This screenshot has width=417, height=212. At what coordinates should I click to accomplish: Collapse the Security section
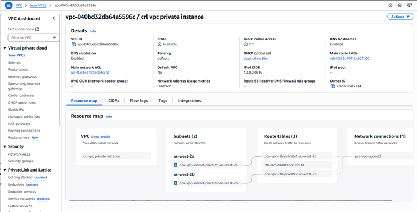point(5,147)
